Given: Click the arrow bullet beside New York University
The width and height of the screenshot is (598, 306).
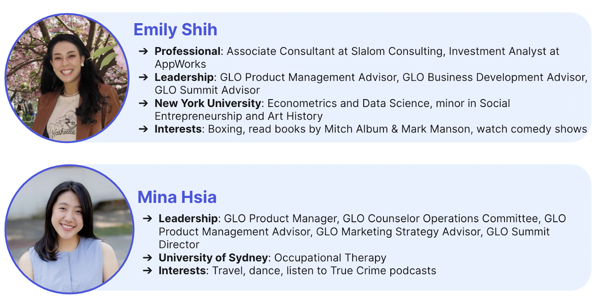Looking at the screenshot, I should [144, 103].
